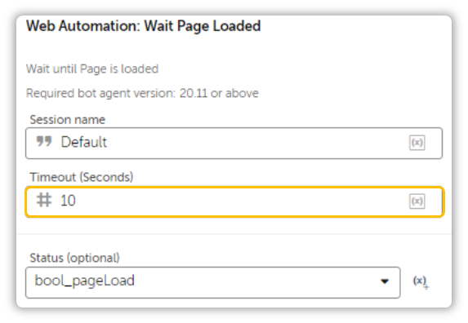This screenshot has width=468, height=323.
Task: Click the create variable icon beside Status
Action: click(x=421, y=281)
